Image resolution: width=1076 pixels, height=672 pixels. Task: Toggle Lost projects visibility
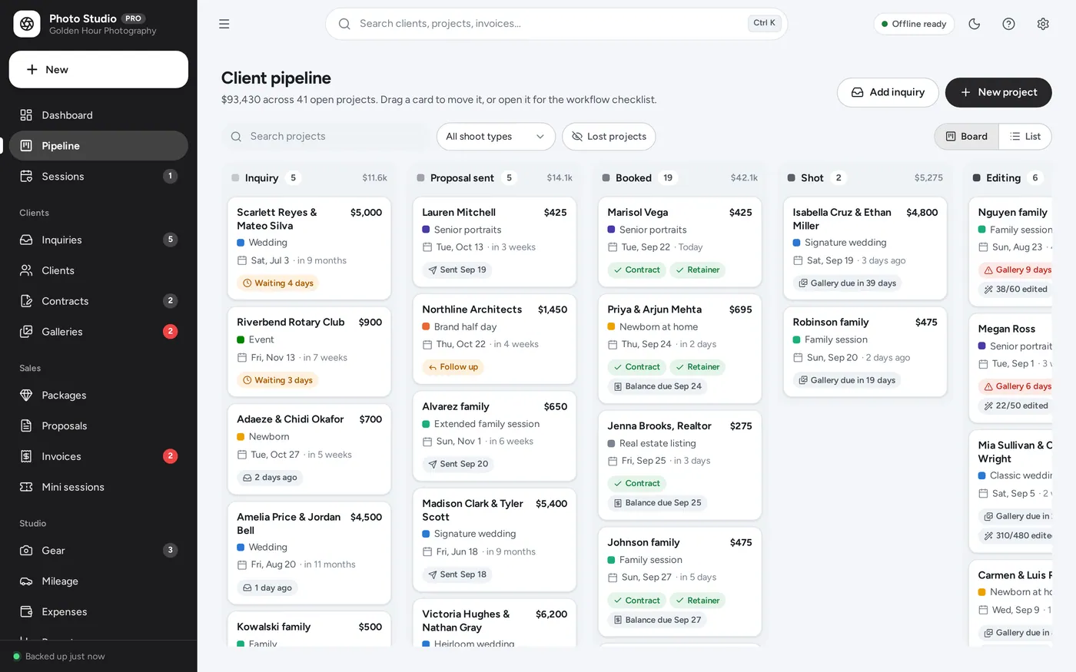coord(609,137)
